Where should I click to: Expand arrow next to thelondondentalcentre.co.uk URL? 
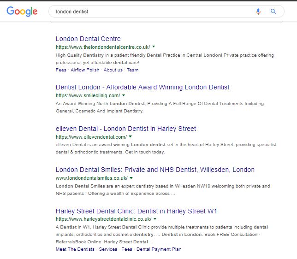tap(154, 47)
